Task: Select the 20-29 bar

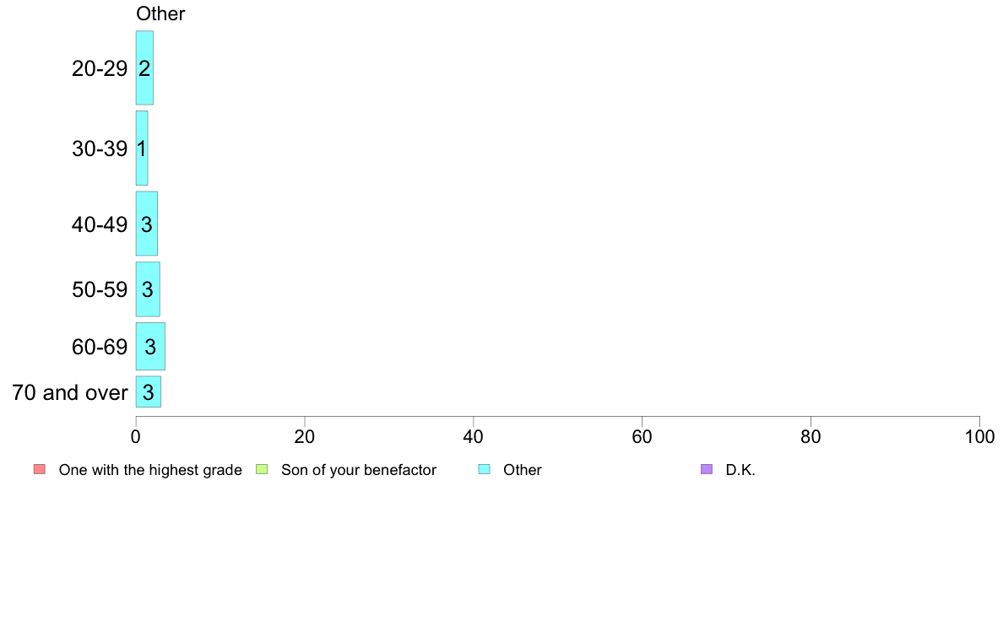Action: [144, 67]
